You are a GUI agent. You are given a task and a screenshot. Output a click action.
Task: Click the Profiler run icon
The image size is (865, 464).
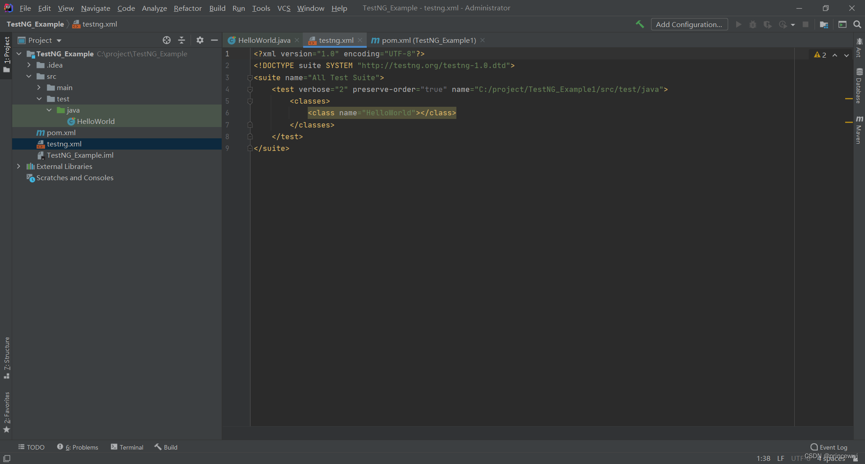coord(783,24)
